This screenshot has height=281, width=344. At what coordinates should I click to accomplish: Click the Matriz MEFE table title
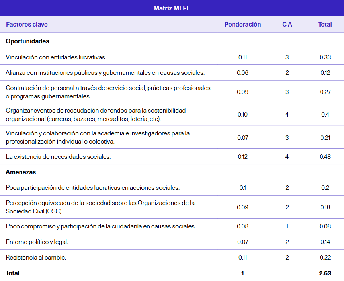[172, 8]
